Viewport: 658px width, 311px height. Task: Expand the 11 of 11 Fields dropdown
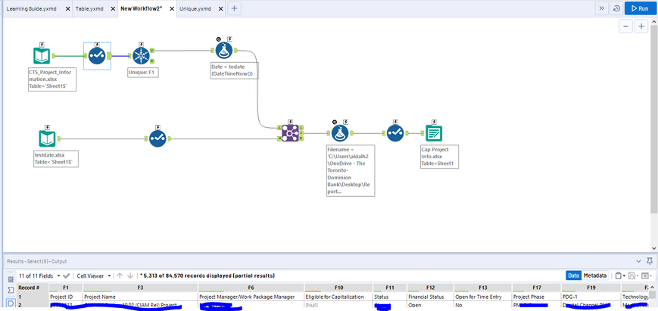click(39, 275)
